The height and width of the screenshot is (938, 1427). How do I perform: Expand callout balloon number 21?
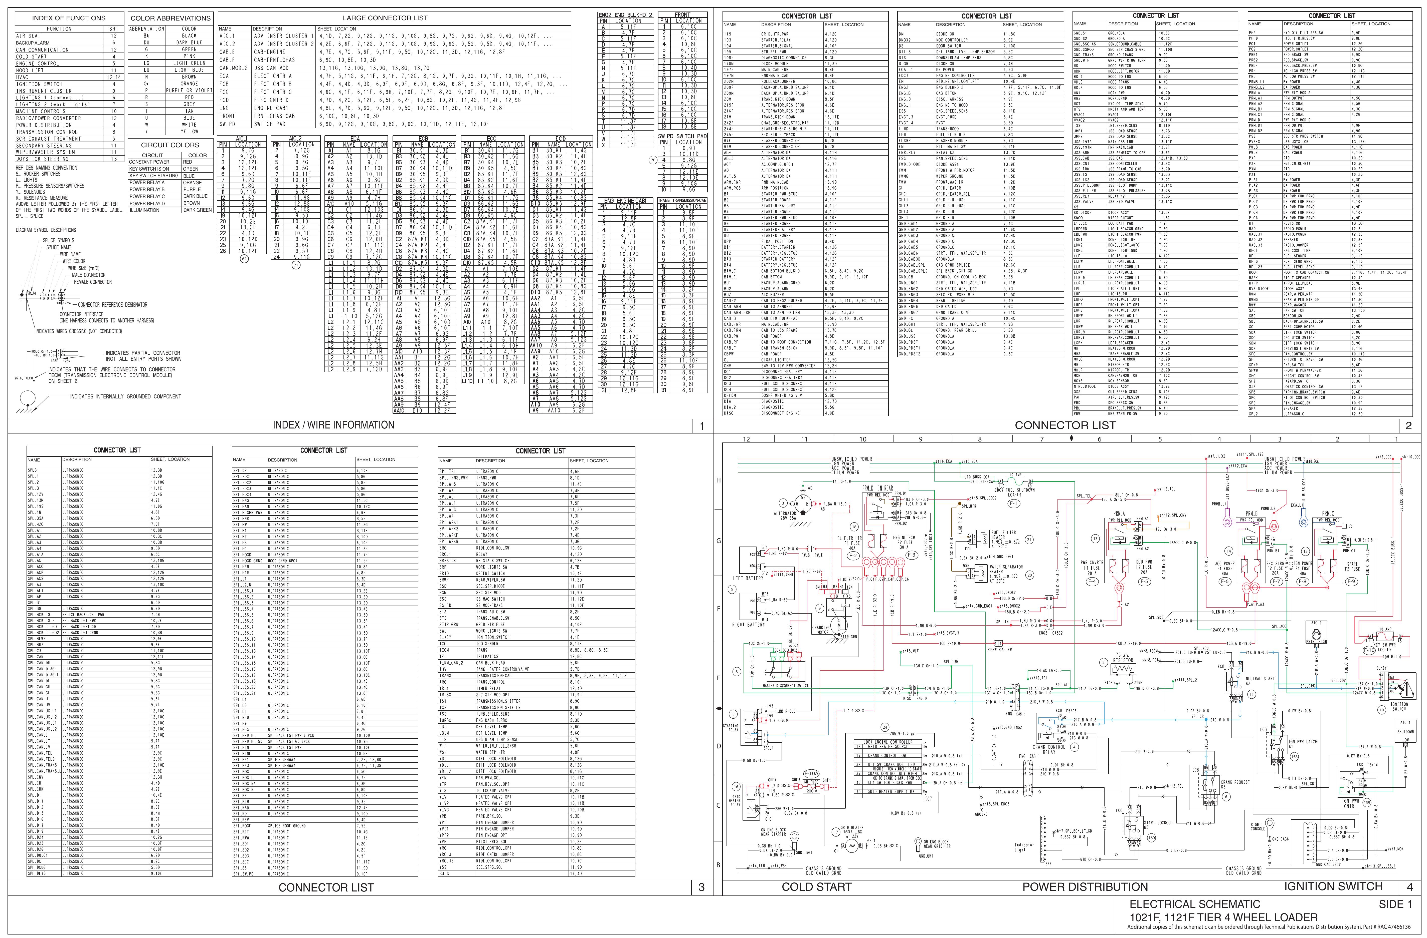(x=1029, y=540)
